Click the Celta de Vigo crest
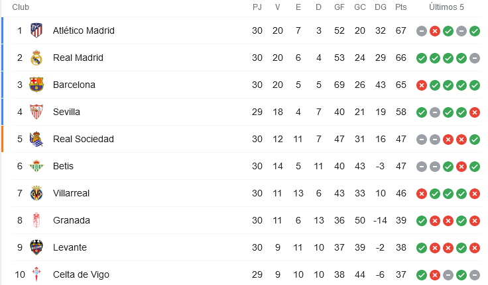This screenshot has height=285, width=488. point(36,274)
